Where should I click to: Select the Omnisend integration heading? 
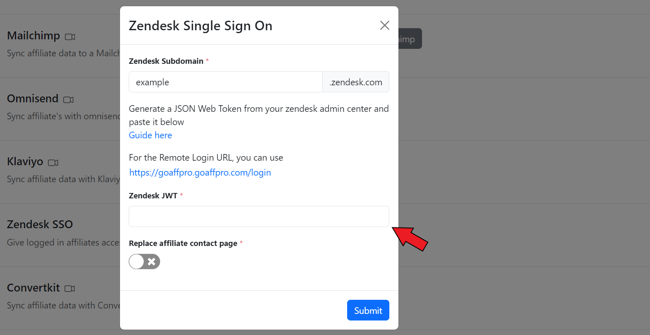click(x=33, y=99)
